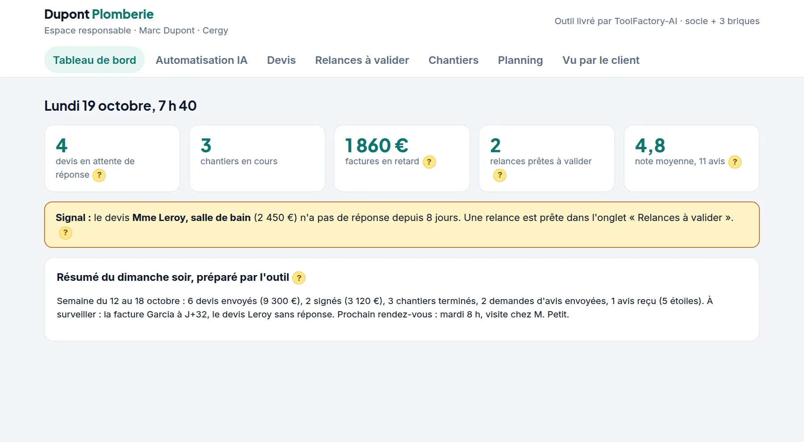The width and height of the screenshot is (804, 442).
Task: Switch to the Planning tab
Action: 520,60
